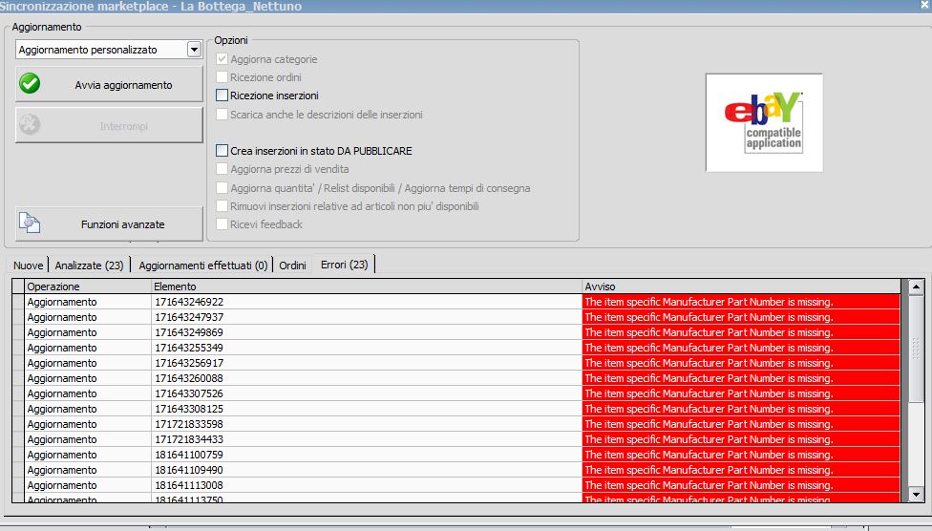Click the green checkmark icon on Avvia aggiornamento
Image resolution: width=932 pixels, height=531 pixels.
point(29,84)
